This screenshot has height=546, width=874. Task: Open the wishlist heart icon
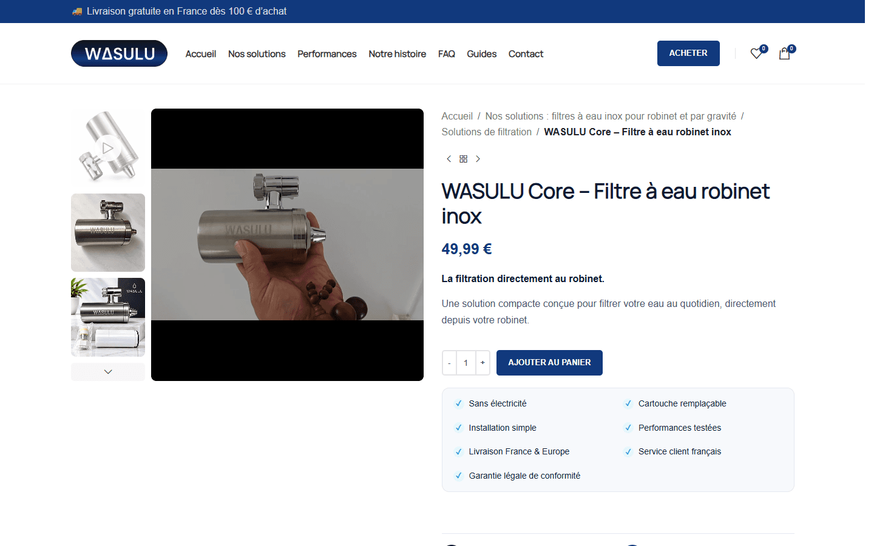coord(756,53)
